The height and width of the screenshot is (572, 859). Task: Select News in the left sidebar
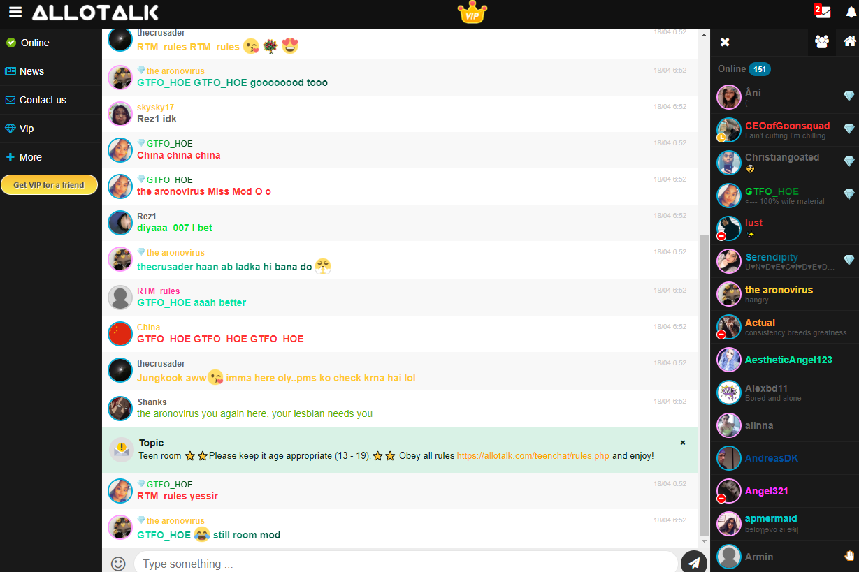coord(31,71)
